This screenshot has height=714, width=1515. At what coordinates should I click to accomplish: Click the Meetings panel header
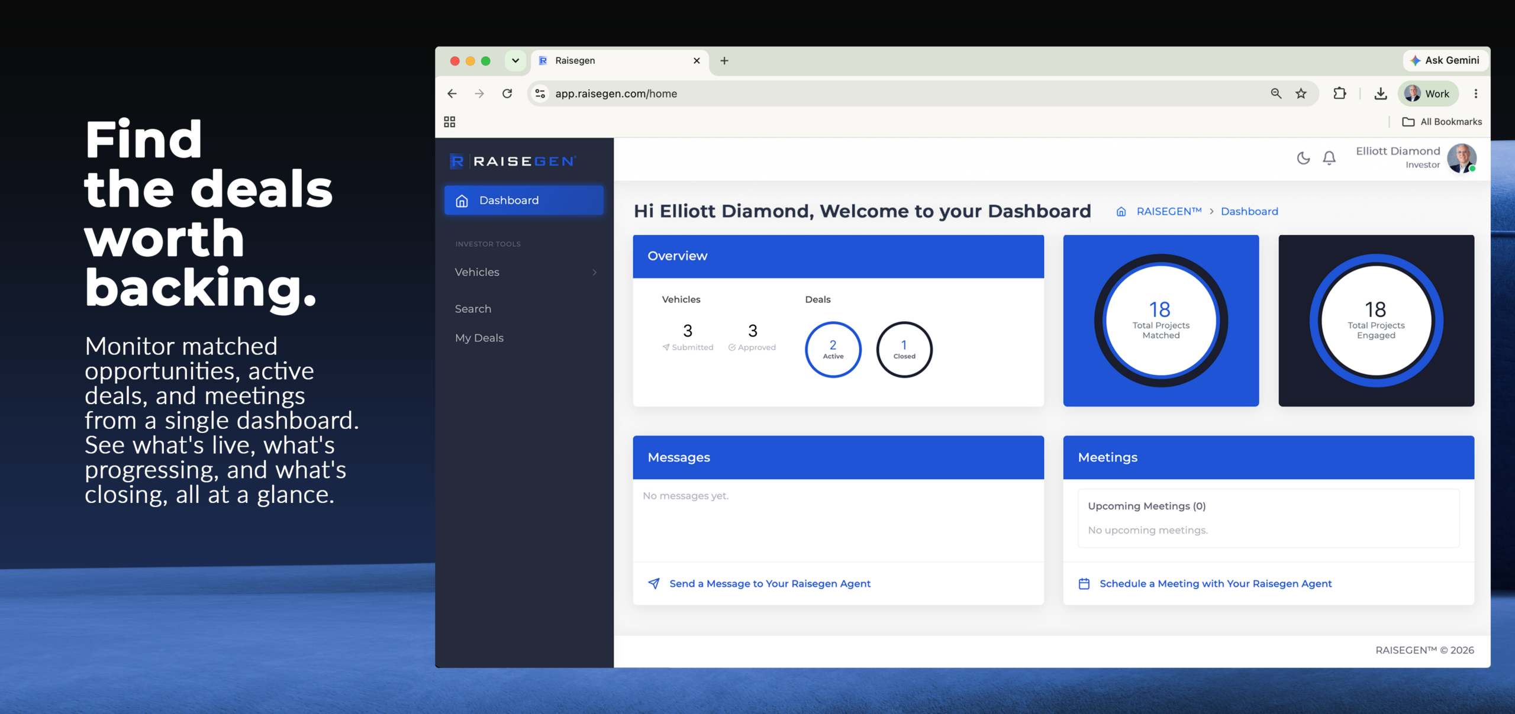(x=1268, y=457)
